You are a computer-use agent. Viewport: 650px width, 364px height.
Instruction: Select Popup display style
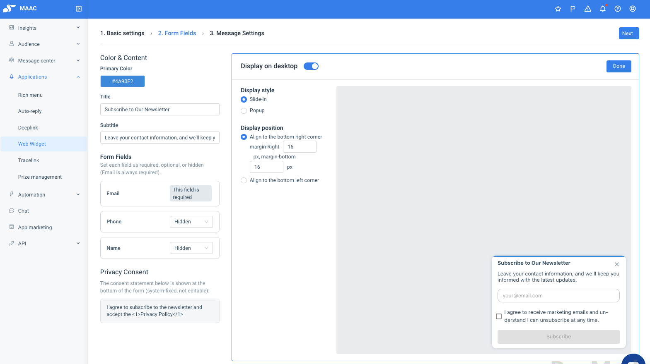[x=244, y=110]
